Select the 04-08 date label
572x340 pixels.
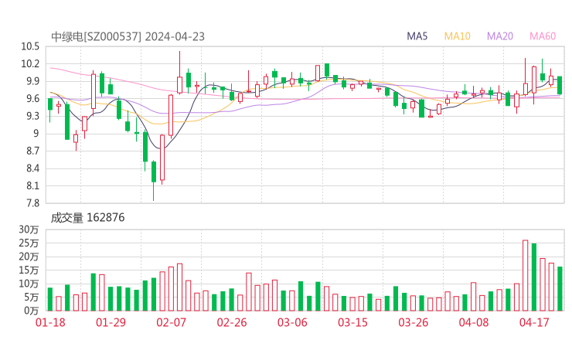tap(474, 322)
